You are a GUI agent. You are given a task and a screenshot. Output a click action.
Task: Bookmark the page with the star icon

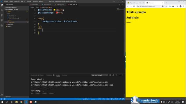pyautogui.click(x=166, y=6)
